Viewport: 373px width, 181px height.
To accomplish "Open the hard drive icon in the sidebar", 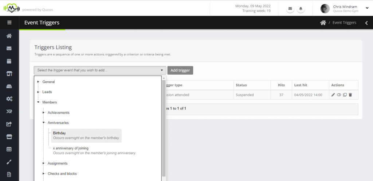I will click(9, 86).
